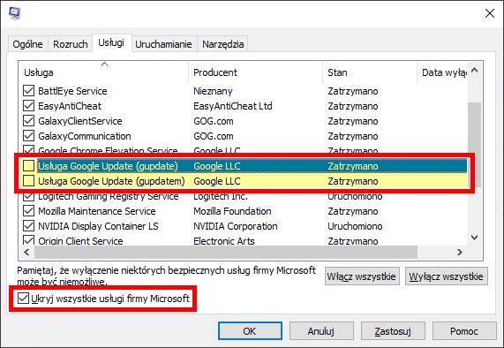The width and height of the screenshot is (504, 348).
Task: Click the NVIDIA Corporation producer cell
Action: pos(236,226)
